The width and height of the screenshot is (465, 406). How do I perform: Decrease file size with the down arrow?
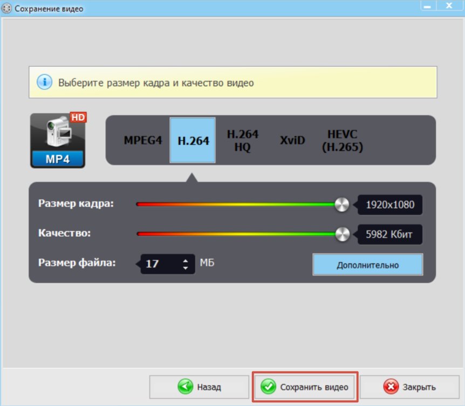tap(186, 267)
